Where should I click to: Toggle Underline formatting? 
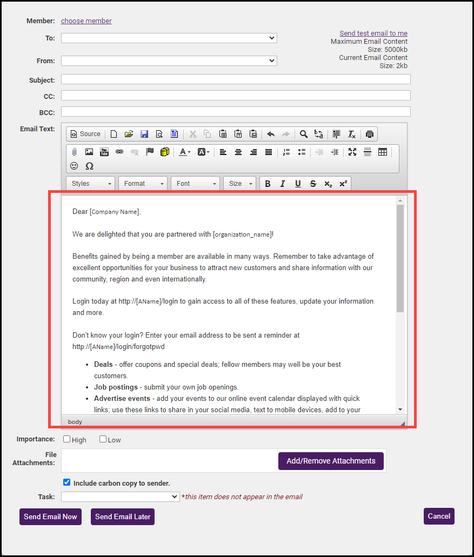click(298, 184)
